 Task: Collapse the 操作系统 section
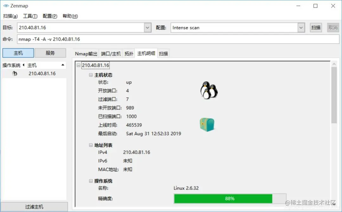click(x=91, y=181)
